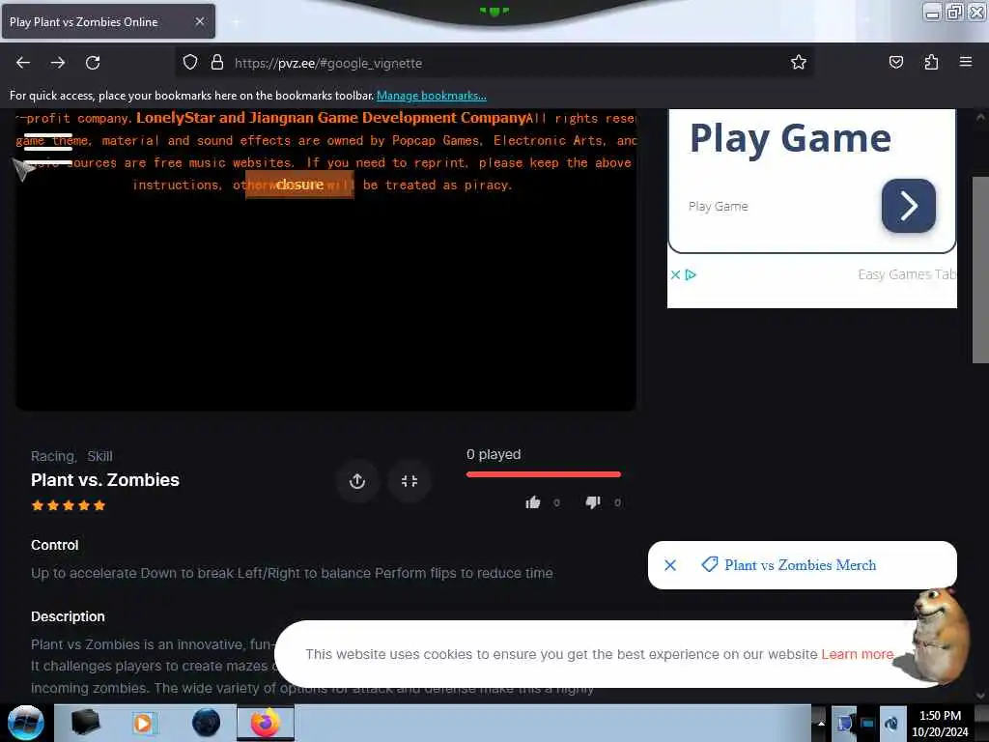The width and height of the screenshot is (989, 742).
Task: Bookmark this page with the star icon
Action: pos(799,63)
